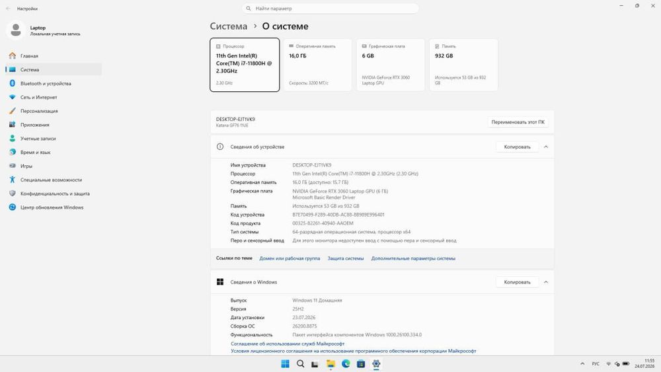Viewport: 661px width, 372px height.
Task: Open Время и язык globe icon
Action: pos(12,152)
